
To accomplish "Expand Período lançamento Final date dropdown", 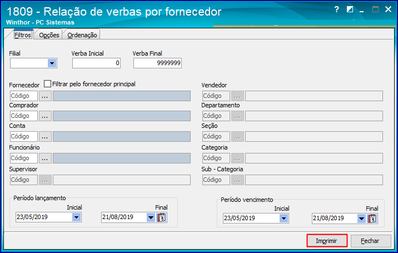I will (x=151, y=217).
